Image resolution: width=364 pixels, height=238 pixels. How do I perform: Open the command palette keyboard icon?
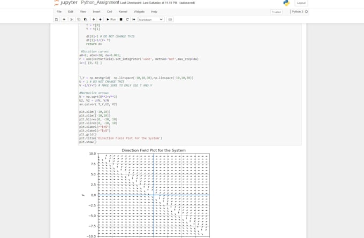170,19
